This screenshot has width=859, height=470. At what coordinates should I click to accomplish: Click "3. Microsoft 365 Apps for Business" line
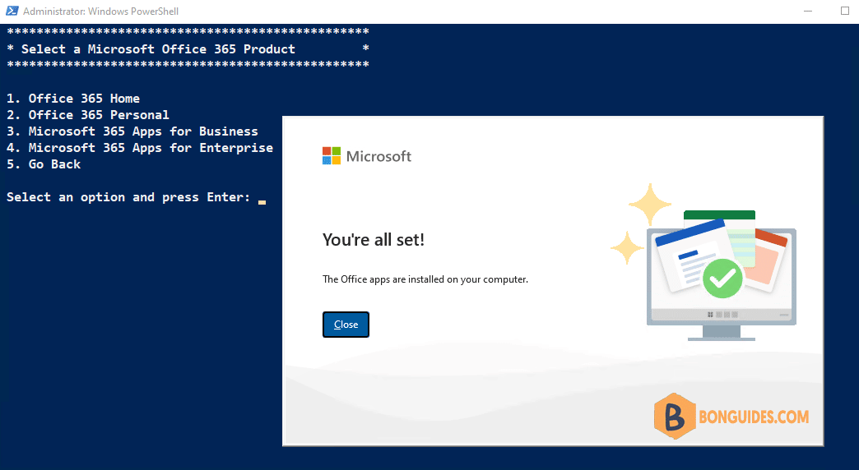132,131
